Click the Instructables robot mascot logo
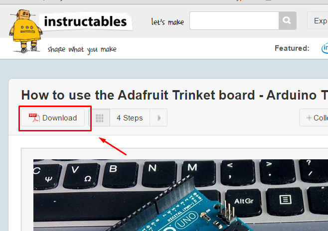This screenshot has height=231, width=328. click(x=25, y=31)
